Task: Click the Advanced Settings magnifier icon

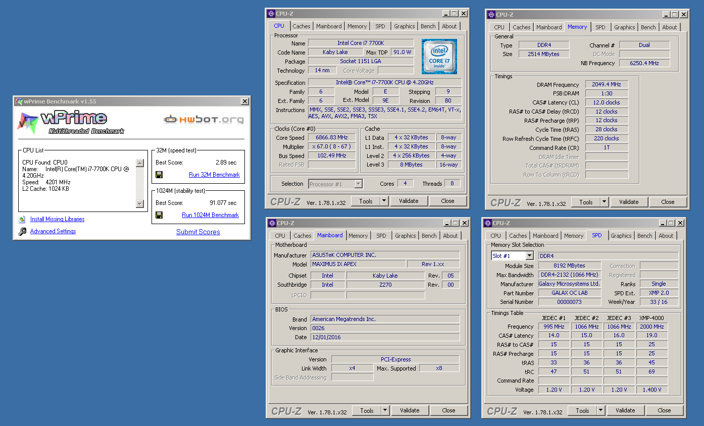Action: point(22,232)
